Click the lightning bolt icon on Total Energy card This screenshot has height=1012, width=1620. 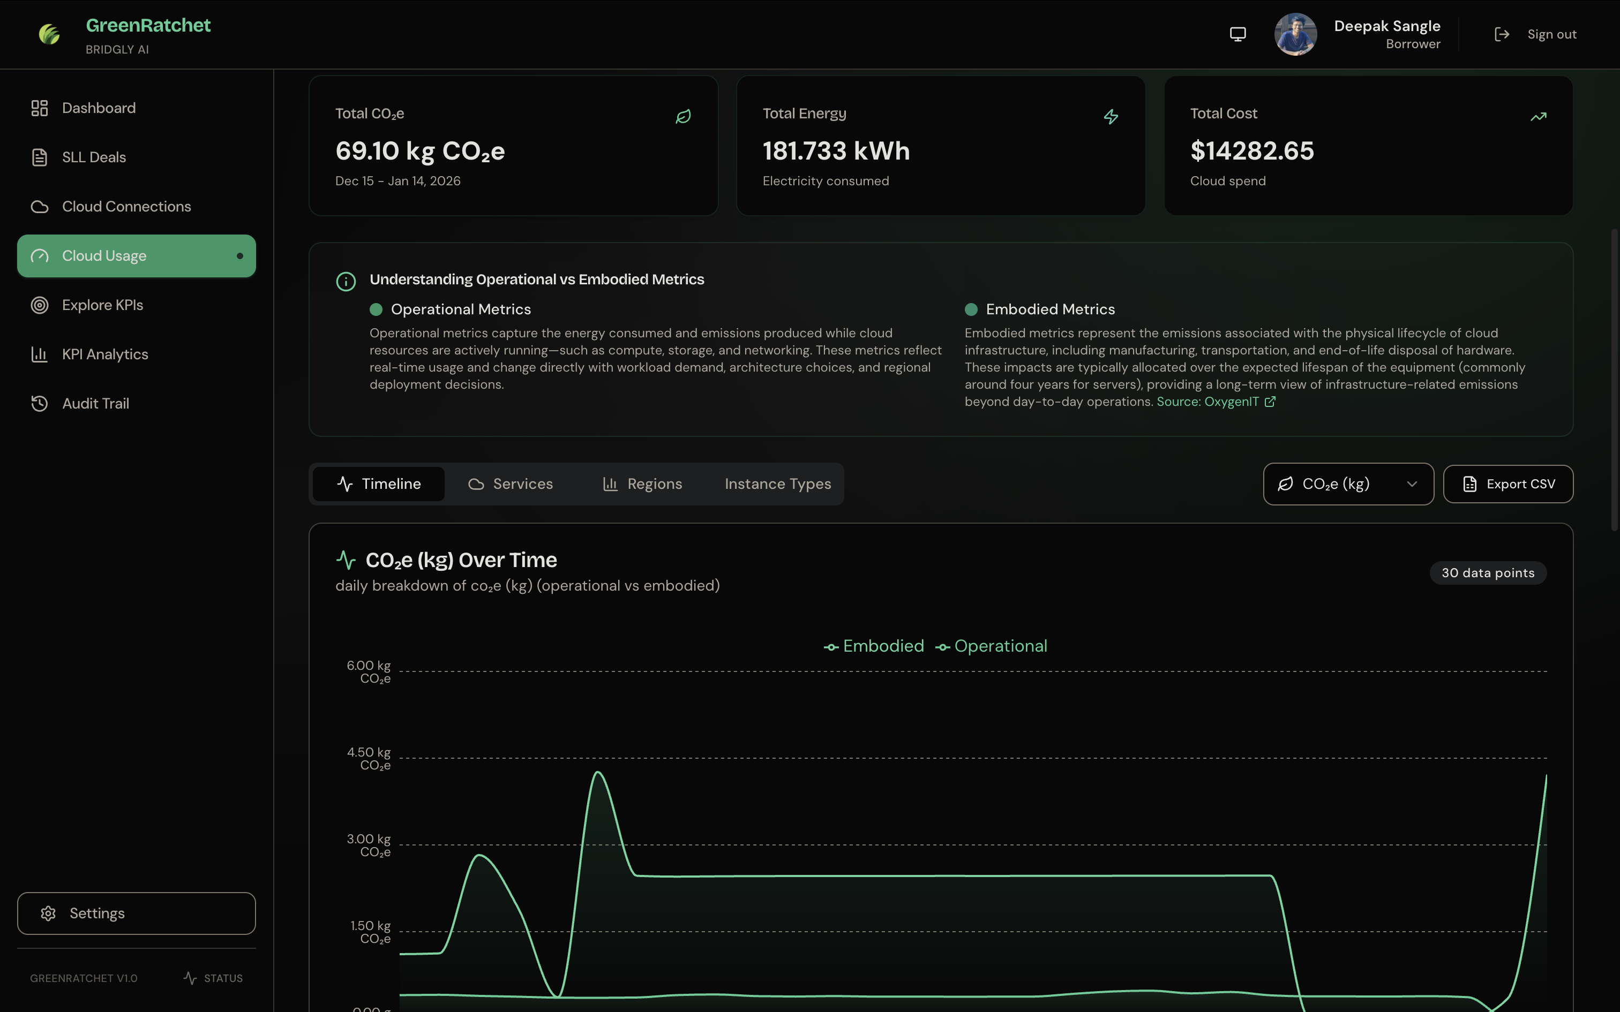1111,117
